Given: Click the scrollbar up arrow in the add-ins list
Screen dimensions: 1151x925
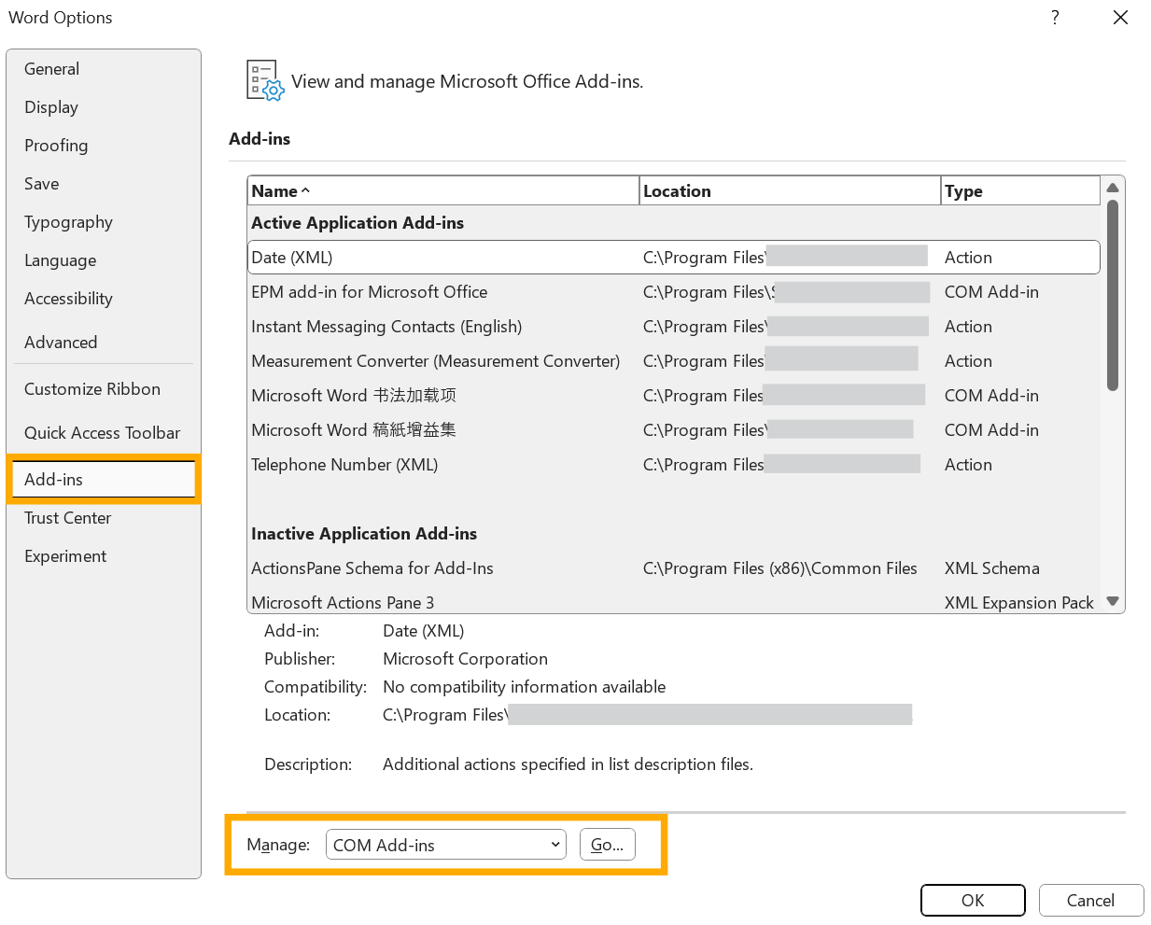Looking at the screenshot, I should coord(1113,188).
